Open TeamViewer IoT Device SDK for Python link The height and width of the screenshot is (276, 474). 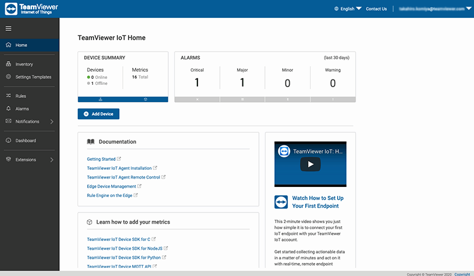pos(124,258)
